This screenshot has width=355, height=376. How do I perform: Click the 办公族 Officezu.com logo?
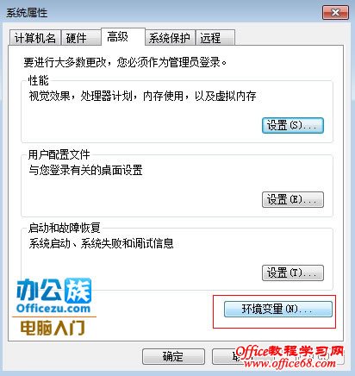coord(53,296)
